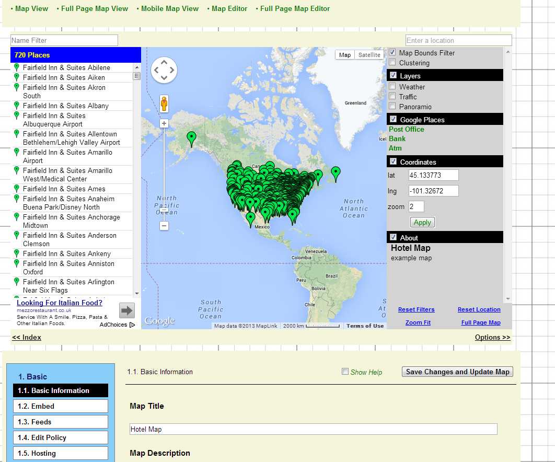Click the pin icon beside Fairfield Aiken
The height and width of the screenshot is (462, 555).
16,77
